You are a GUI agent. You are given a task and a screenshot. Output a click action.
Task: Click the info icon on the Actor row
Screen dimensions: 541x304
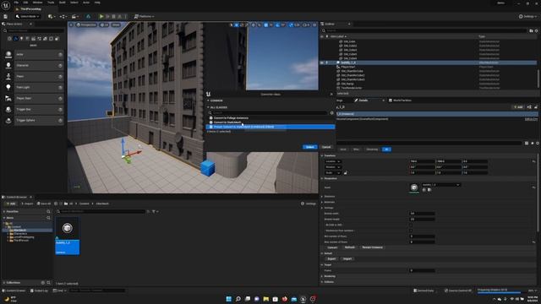coord(60,54)
